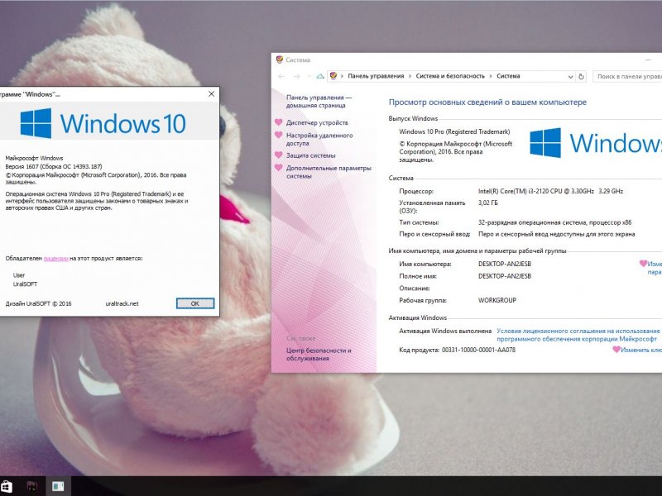Click the heart icon beside Дополнительные параметры системы
Screen dimensions: 662x496
[x=279, y=168]
